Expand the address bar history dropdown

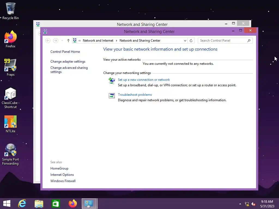[x=185, y=41]
